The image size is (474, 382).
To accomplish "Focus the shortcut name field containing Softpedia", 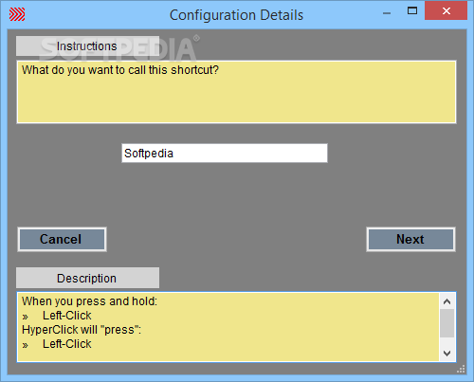I will [225, 154].
